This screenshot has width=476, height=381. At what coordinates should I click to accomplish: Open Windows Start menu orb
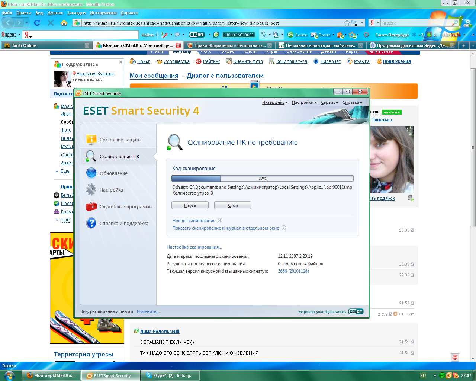click(9, 375)
